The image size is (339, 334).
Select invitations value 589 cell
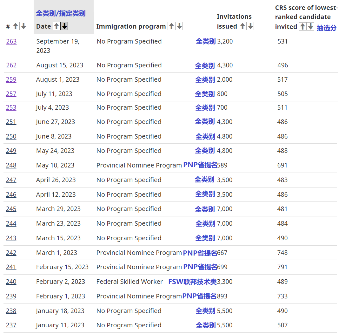pyautogui.click(x=222, y=165)
